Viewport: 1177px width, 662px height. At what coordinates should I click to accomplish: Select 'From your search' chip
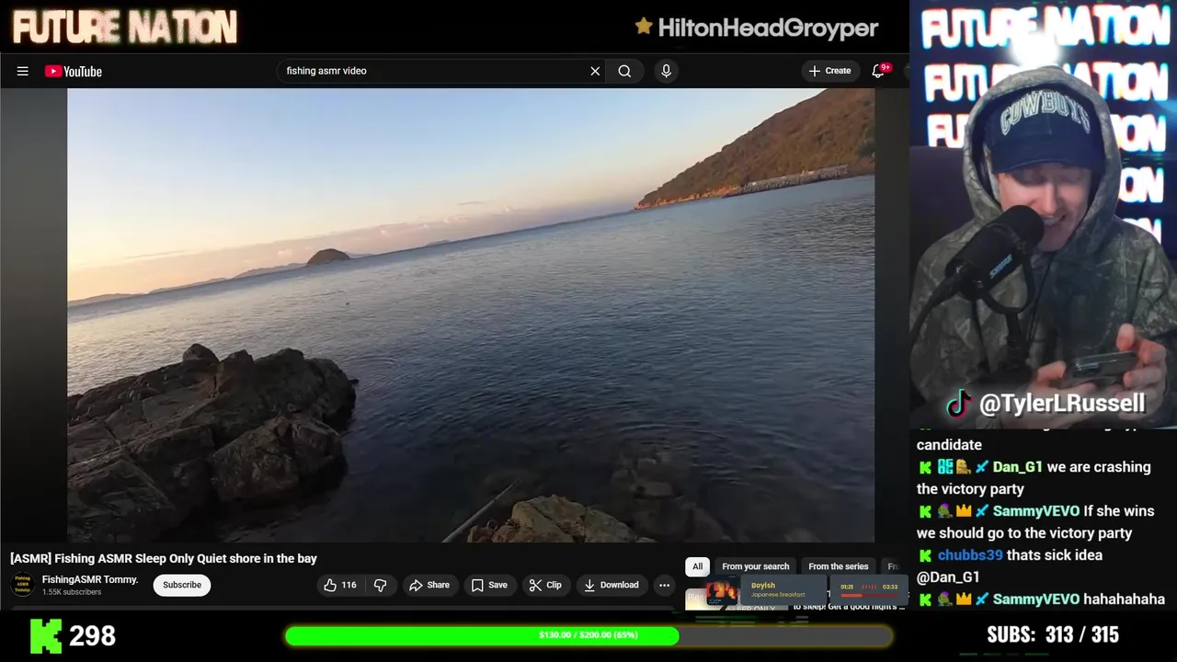[x=756, y=566]
